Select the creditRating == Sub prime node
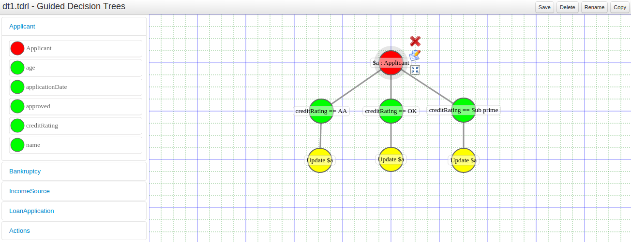 pyautogui.click(x=464, y=110)
